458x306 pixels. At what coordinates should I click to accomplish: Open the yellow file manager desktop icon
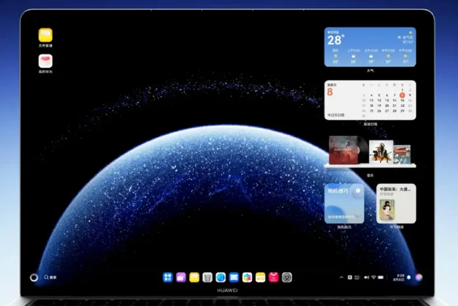(x=45, y=36)
